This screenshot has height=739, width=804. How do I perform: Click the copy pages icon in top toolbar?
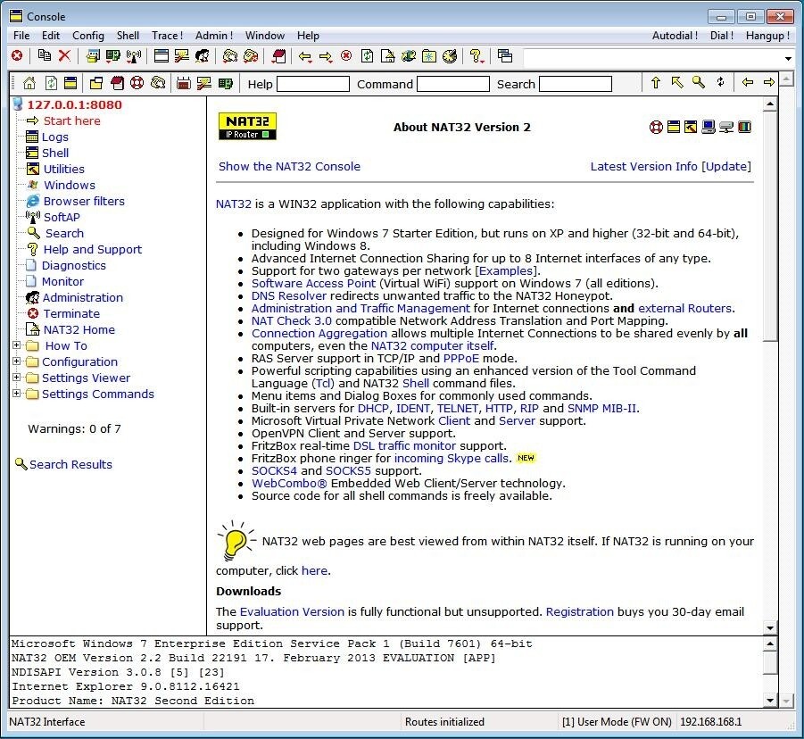click(x=45, y=55)
